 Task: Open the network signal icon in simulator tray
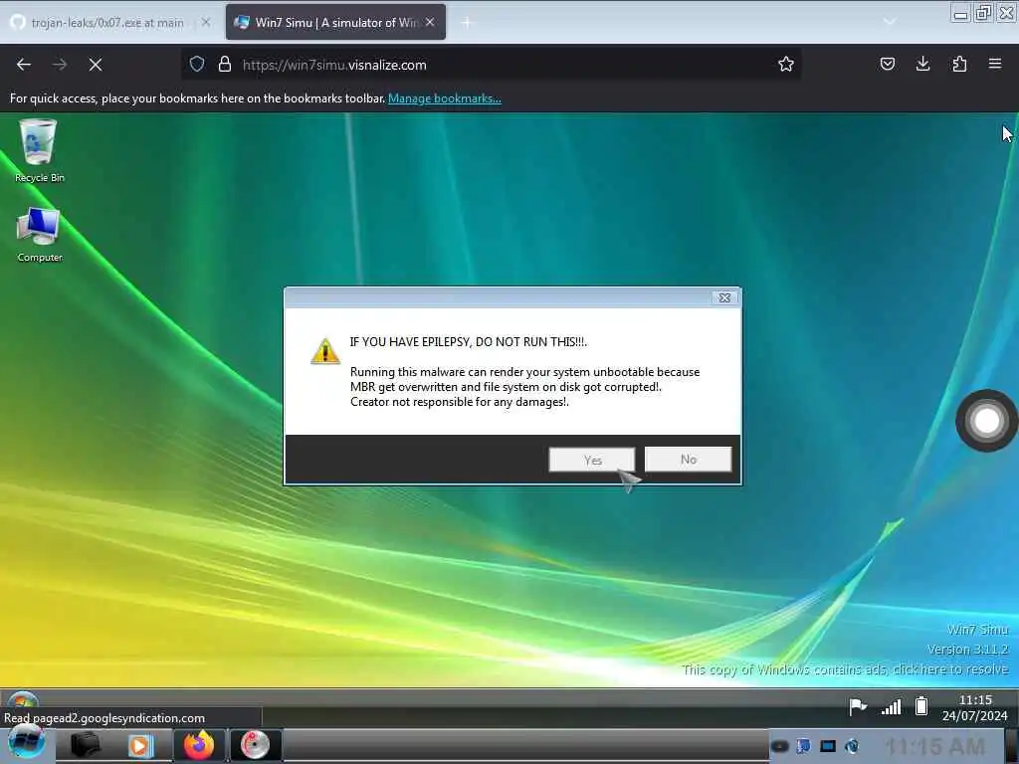(891, 706)
